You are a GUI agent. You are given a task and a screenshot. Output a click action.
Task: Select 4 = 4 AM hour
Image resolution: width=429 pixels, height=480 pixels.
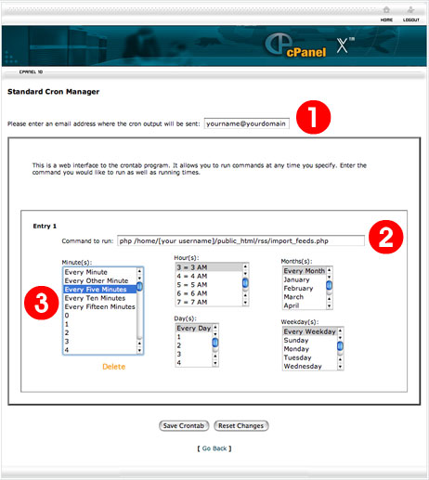pos(209,276)
